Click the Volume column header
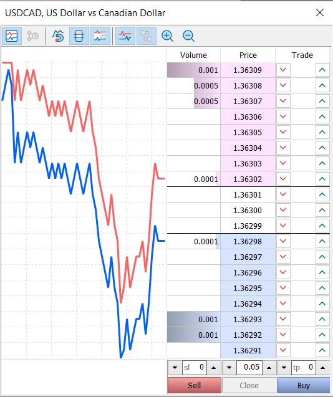Viewport: 333px width, 397px height. [193, 55]
